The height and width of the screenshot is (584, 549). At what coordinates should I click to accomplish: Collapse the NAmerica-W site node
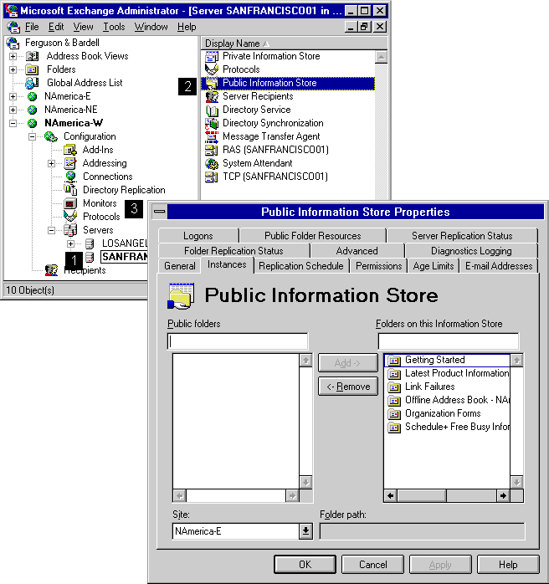pyautogui.click(x=13, y=123)
